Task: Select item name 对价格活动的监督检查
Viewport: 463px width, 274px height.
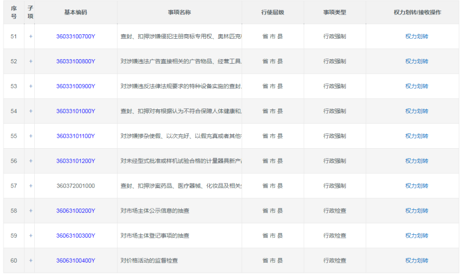Action: pyautogui.click(x=149, y=260)
